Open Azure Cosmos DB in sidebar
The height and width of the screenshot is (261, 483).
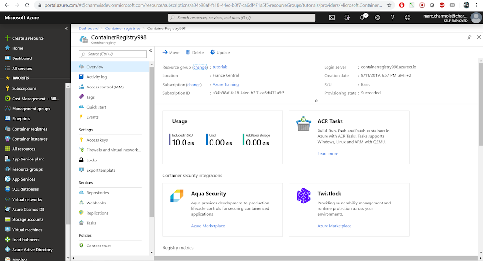coord(25,210)
